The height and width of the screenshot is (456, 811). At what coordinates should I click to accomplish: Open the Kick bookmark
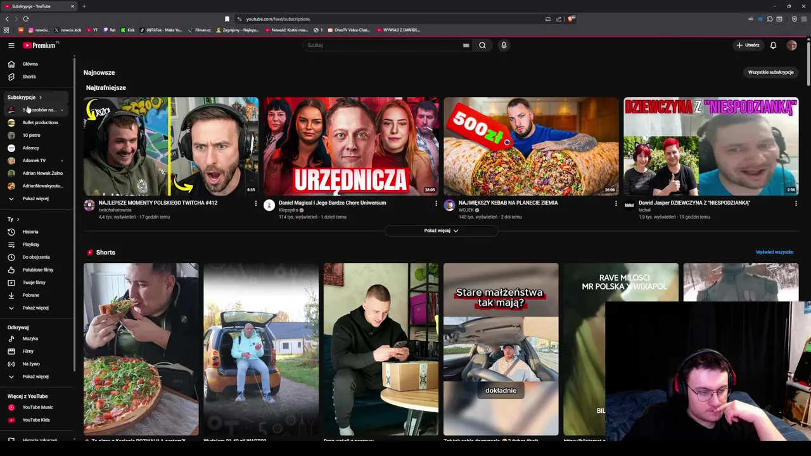coord(128,30)
